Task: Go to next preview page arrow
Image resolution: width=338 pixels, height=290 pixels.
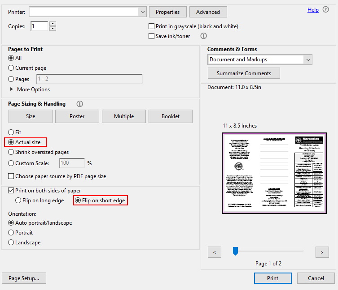Action: click(322, 252)
